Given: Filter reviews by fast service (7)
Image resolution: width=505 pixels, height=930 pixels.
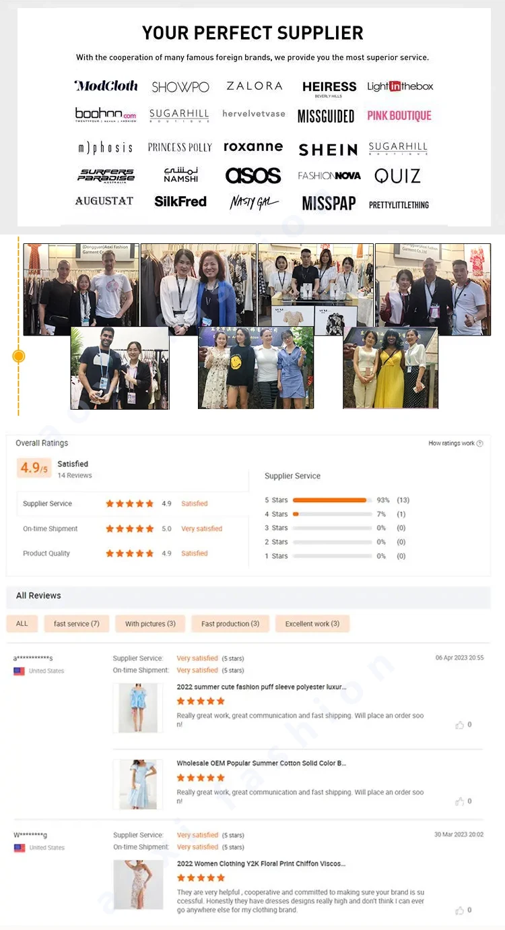Looking at the screenshot, I should [x=77, y=623].
